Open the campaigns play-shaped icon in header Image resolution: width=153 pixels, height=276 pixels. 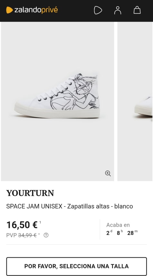98,10
